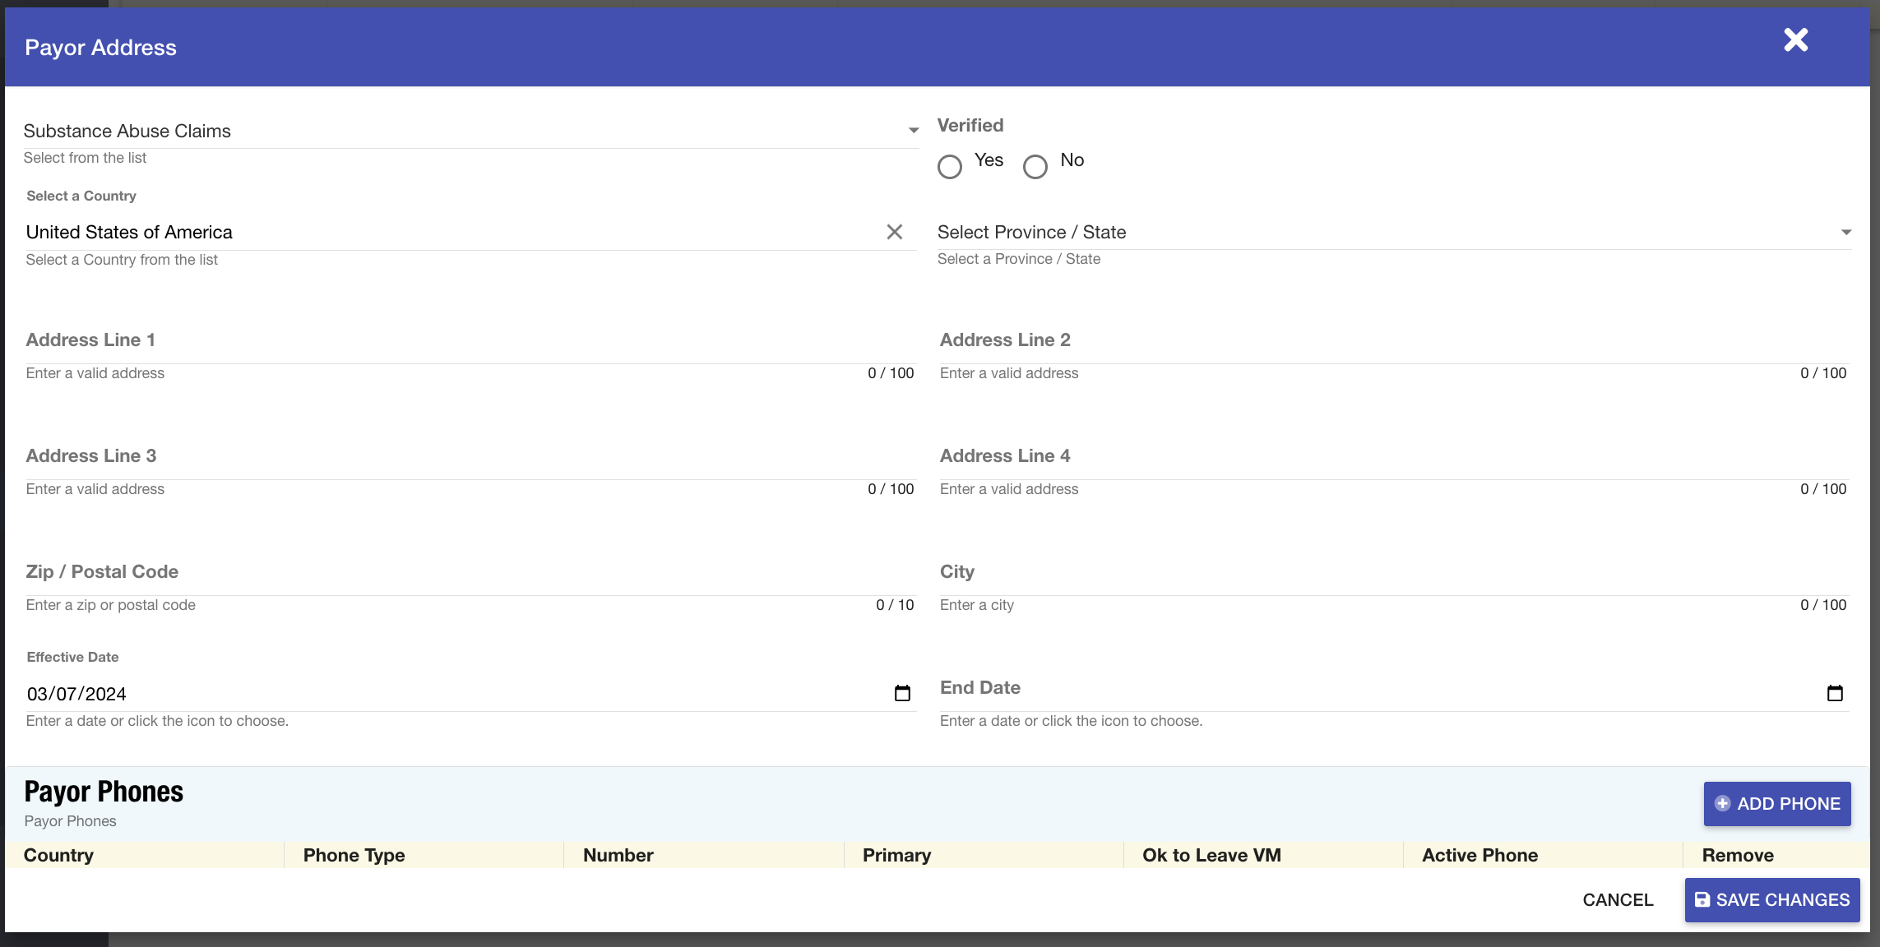Click into Address Line 2 field
The height and width of the screenshot is (947, 1880).
[x=1393, y=344]
